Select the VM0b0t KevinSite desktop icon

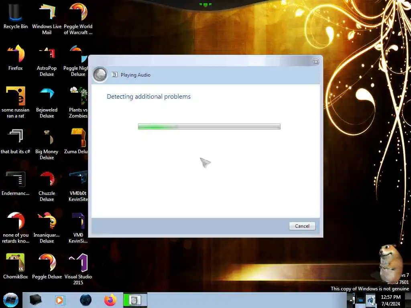78,186
